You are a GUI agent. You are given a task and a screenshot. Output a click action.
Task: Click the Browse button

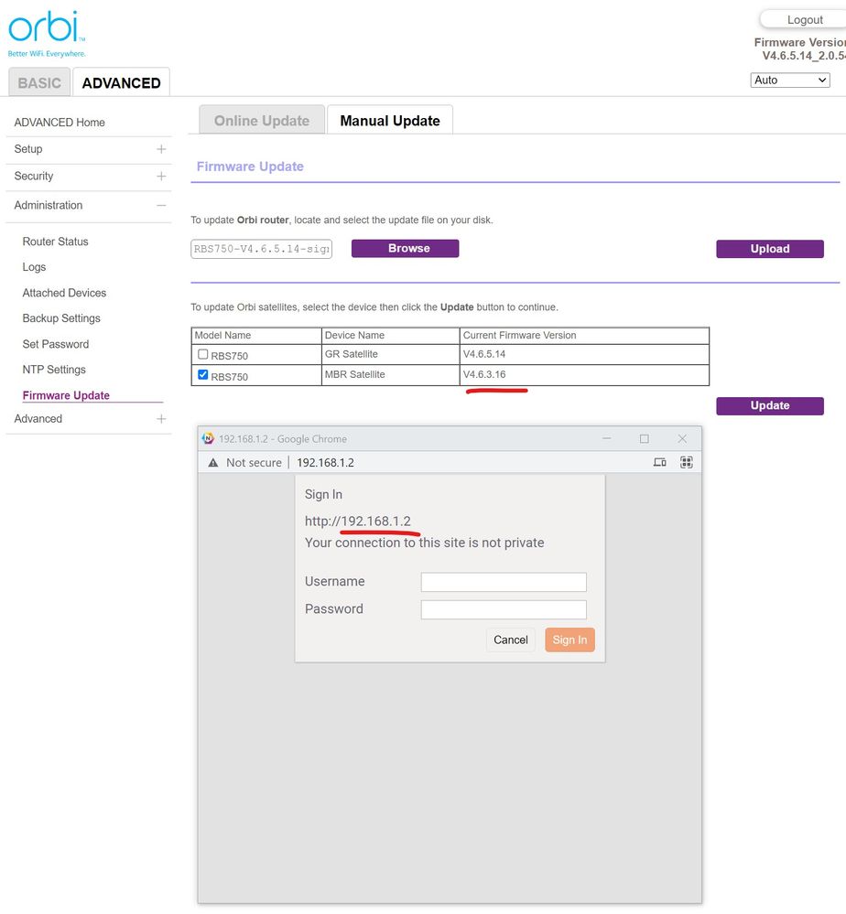click(x=405, y=248)
